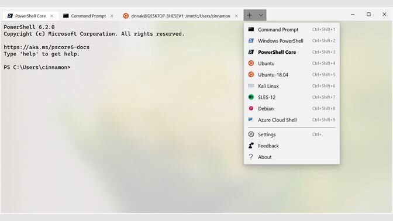Choose Windows PowerShell menu entry
The height and width of the screenshot is (221, 393).
[291, 41]
